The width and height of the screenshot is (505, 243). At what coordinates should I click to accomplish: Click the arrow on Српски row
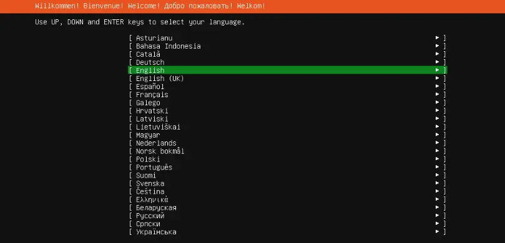(437, 224)
